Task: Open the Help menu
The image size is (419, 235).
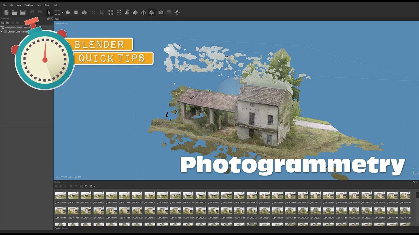Action: pos(56,5)
